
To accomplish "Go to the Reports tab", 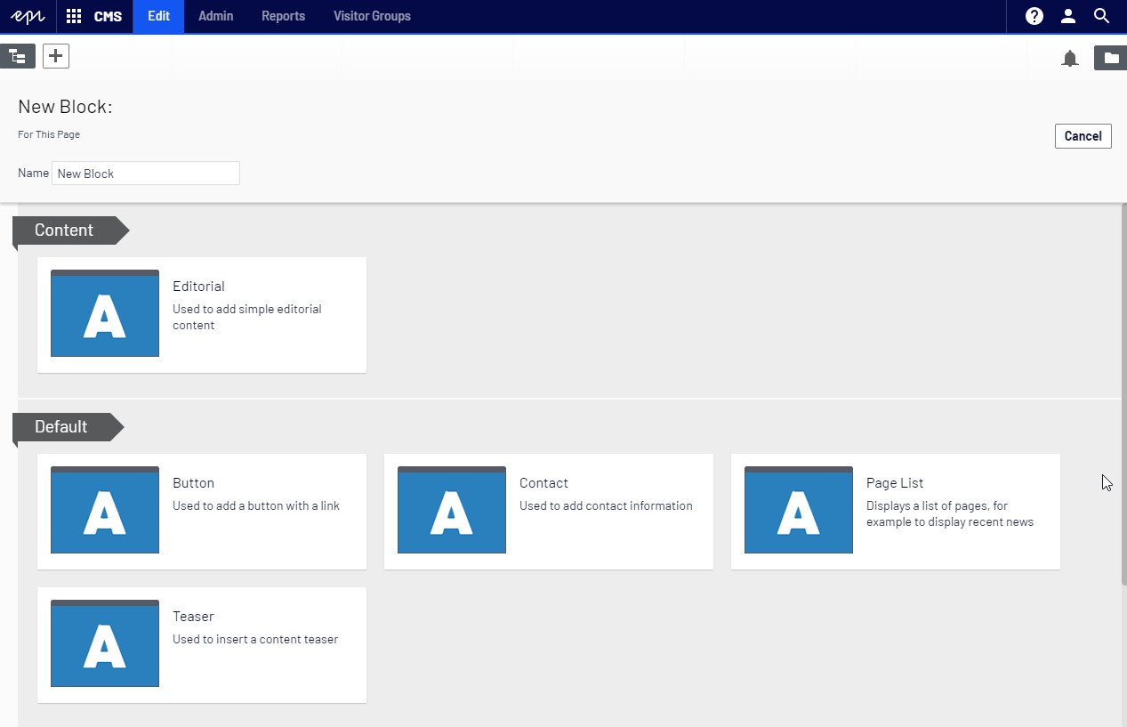I will tap(283, 16).
